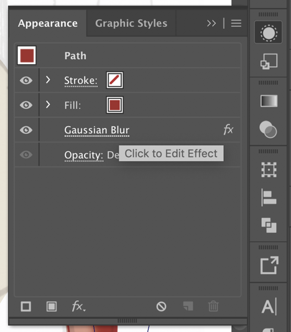This screenshot has width=291, height=332.
Task: Hide the Gaussian Blur effect
Action: tap(26, 130)
